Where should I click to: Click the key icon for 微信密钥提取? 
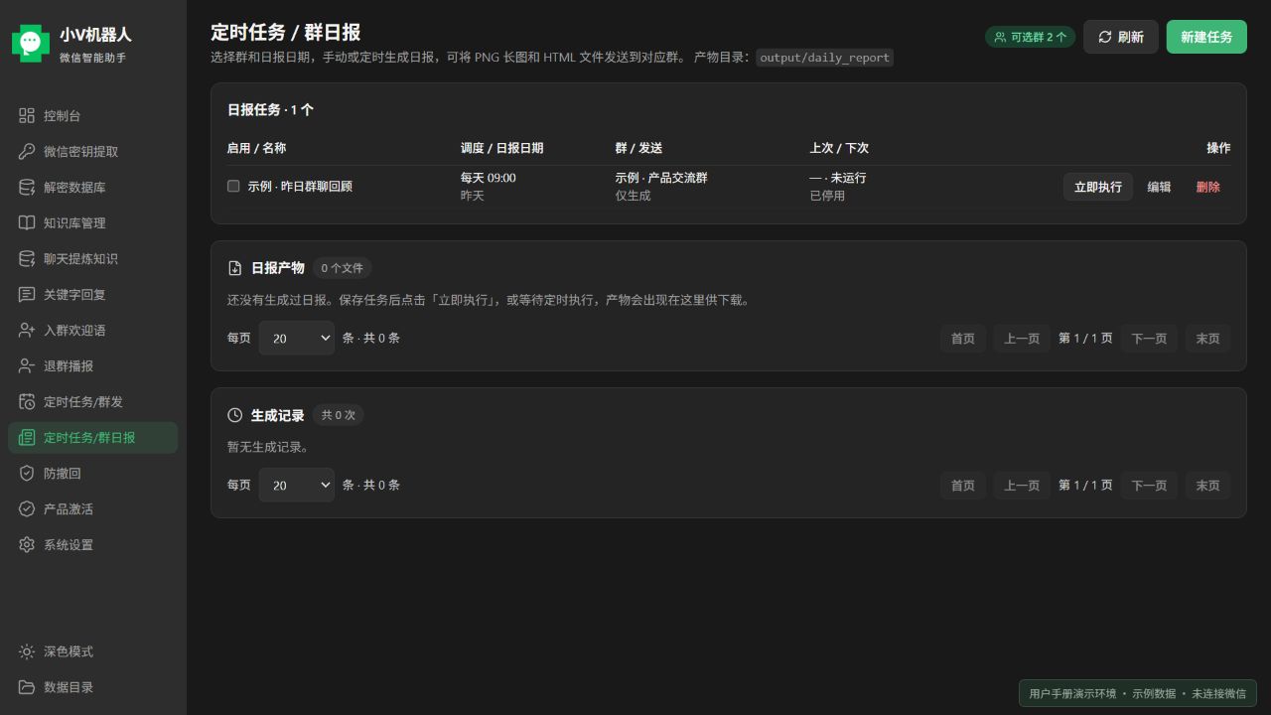[27, 152]
